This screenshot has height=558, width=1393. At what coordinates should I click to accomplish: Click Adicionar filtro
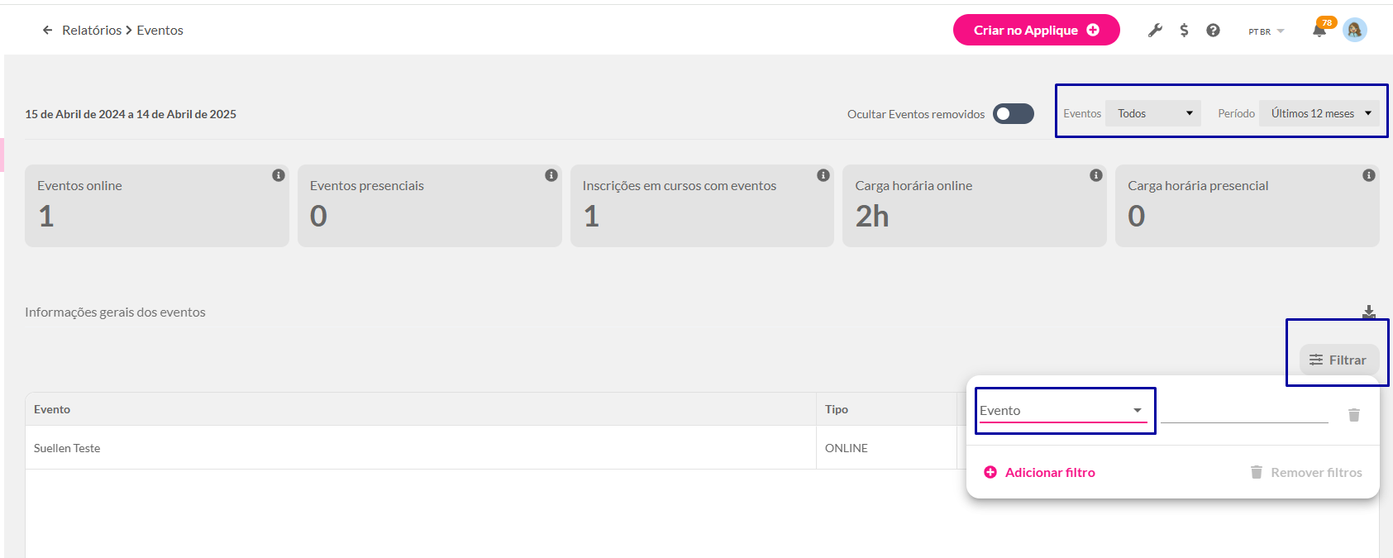(1040, 473)
